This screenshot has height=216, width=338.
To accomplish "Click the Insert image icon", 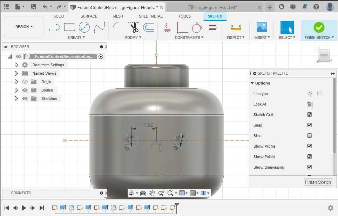I will (x=262, y=27).
